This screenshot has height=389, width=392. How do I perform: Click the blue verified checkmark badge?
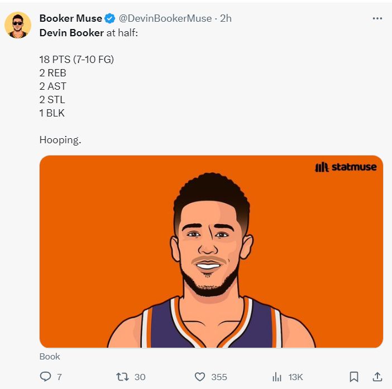tap(110, 18)
